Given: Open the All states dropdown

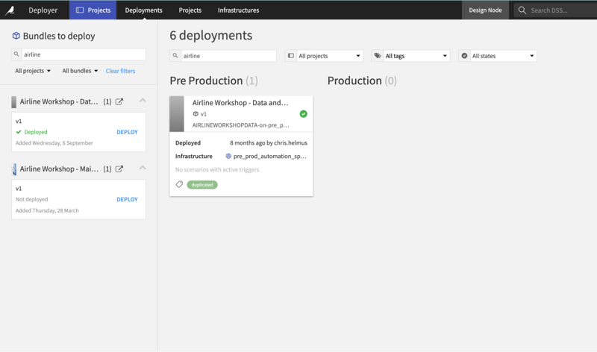Looking at the screenshot, I should point(498,56).
